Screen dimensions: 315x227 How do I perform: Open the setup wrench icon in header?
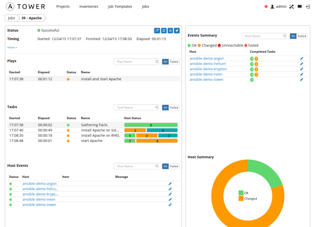[292, 7]
